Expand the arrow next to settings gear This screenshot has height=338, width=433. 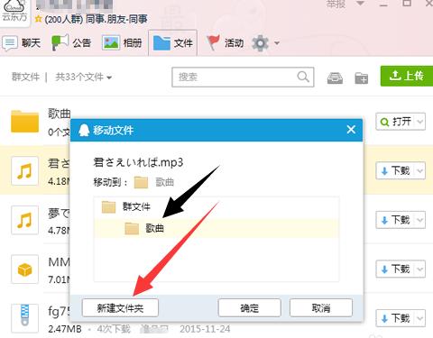click(277, 43)
